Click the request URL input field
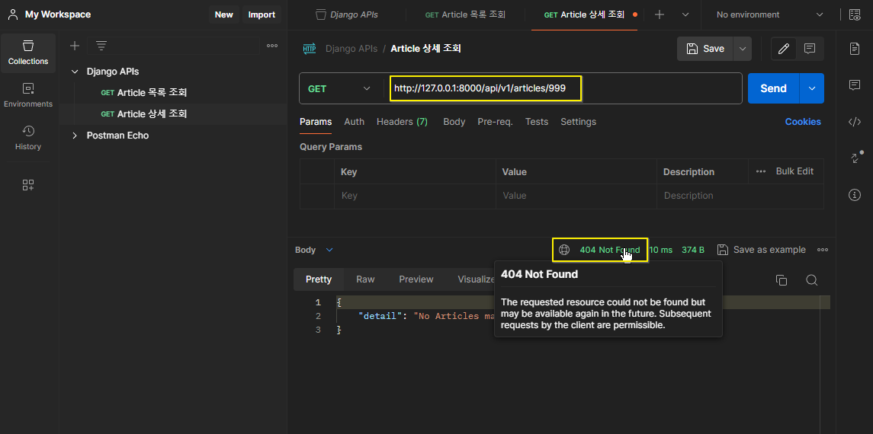The image size is (873, 434). [563, 88]
